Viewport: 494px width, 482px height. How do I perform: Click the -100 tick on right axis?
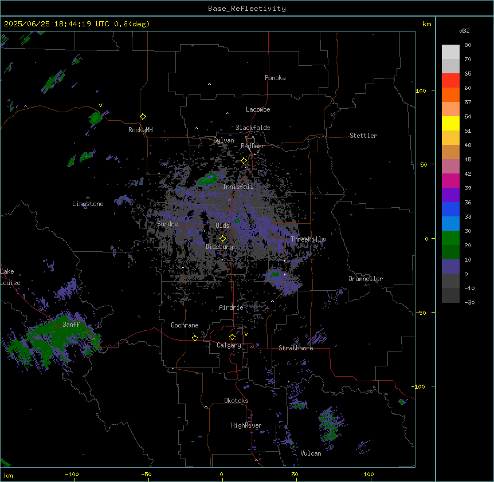click(419, 386)
